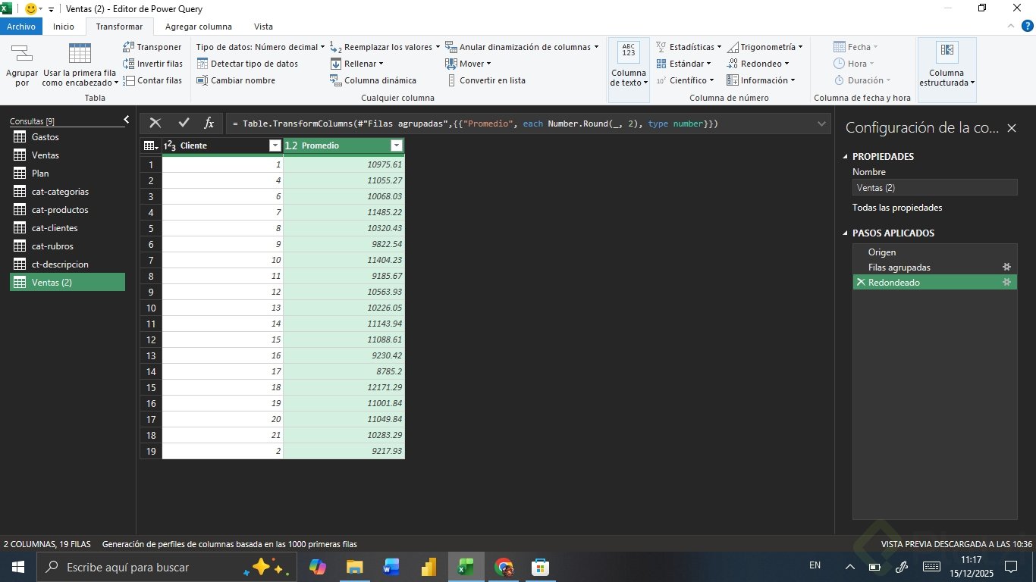Switch to the Inicio tab

pos(64,27)
